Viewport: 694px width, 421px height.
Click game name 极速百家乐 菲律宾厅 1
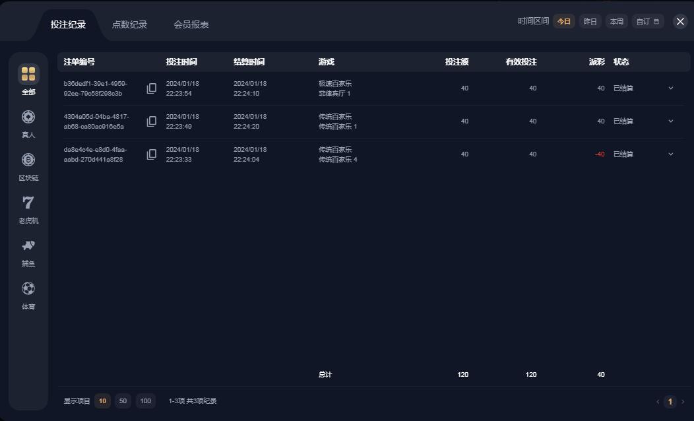tap(335, 88)
